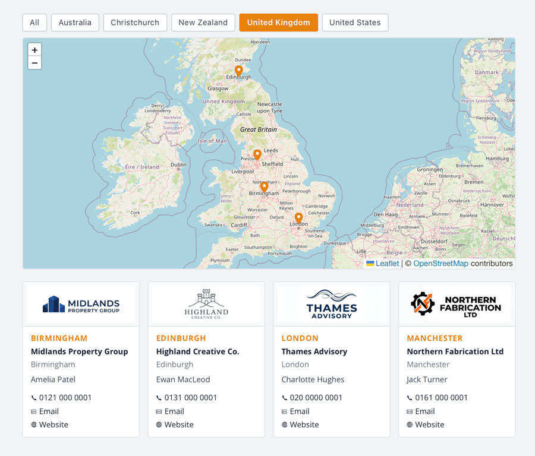
Task: Call Midlands Property Group phone number
Action: tap(65, 397)
